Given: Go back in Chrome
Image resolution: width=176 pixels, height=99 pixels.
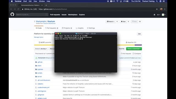Looking at the screenshot, I should point(11,9).
